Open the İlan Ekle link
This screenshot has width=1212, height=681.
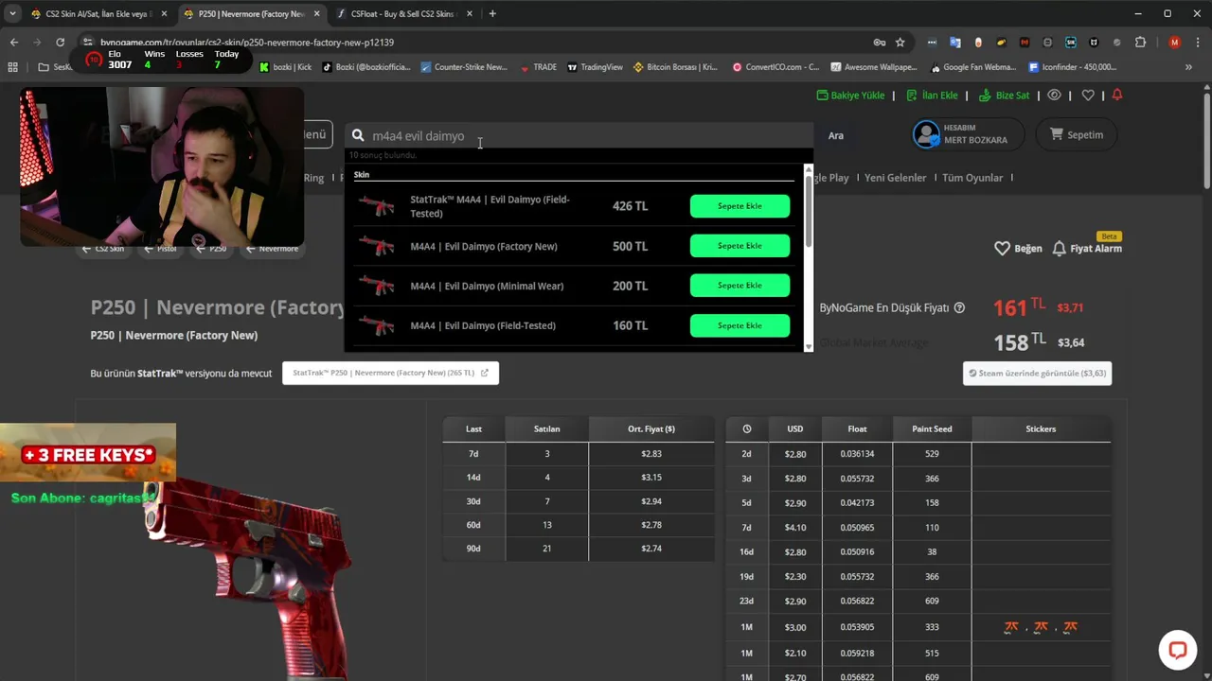tap(932, 96)
